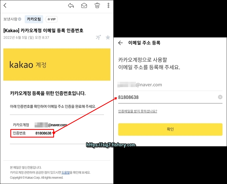Adjust font size with 가+ icon
Image resolution: width=227 pixels, height=184 pixels.
(98, 37)
